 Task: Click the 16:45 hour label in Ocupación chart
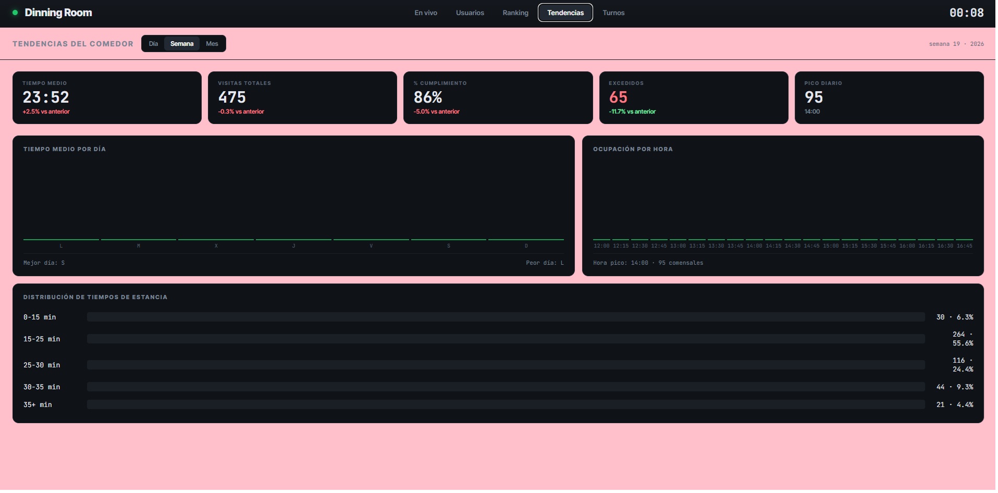click(966, 246)
